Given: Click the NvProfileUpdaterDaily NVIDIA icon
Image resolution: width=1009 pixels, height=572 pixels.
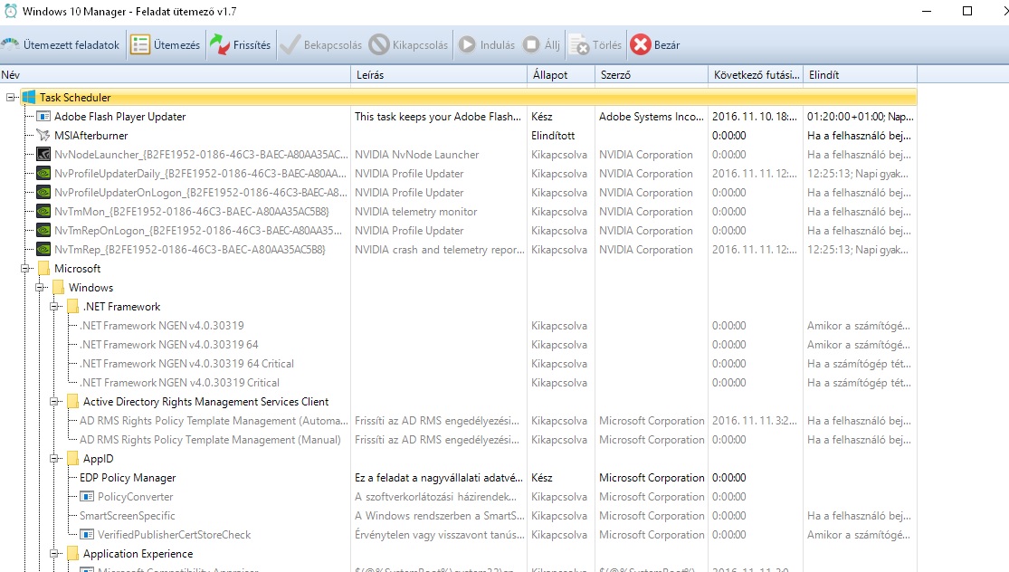Looking at the screenshot, I should click(x=43, y=174).
